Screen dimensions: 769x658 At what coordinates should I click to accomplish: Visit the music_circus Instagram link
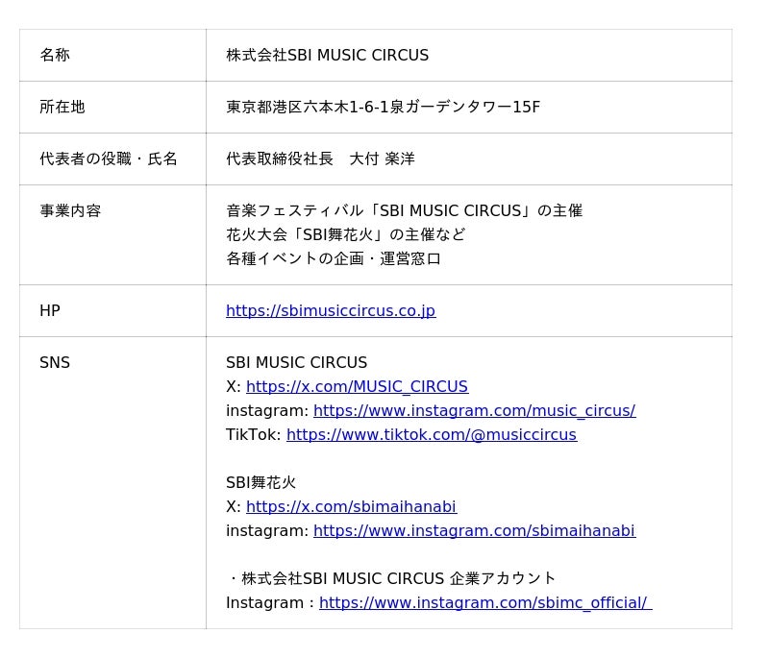474,411
